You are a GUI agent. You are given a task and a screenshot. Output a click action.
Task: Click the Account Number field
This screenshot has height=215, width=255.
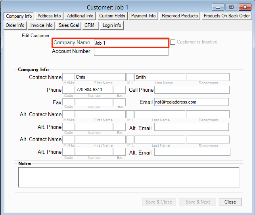point(131,52)
